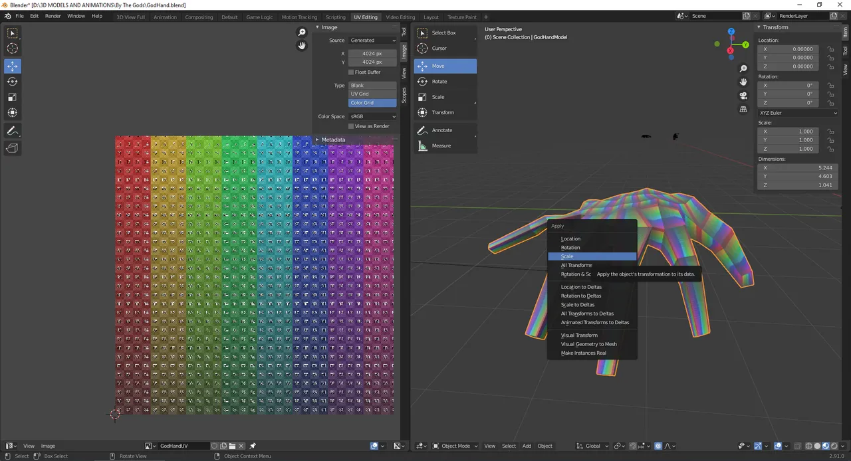
Task: Select the Annotate tool in the 3D viewport
Action: coord(445,130)
